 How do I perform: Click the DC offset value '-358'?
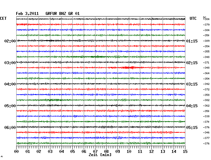tap(206, 95)
